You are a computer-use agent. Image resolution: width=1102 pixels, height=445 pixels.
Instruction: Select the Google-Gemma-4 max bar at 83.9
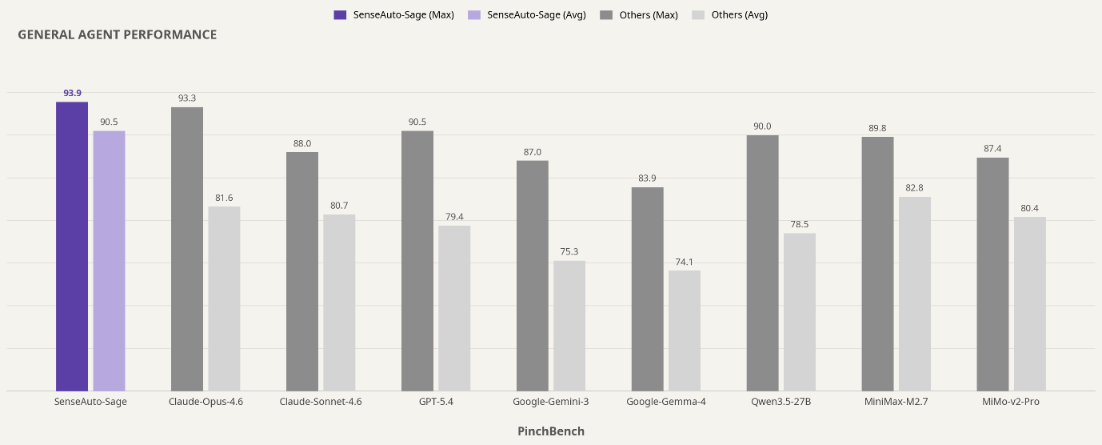click(648, 289)
